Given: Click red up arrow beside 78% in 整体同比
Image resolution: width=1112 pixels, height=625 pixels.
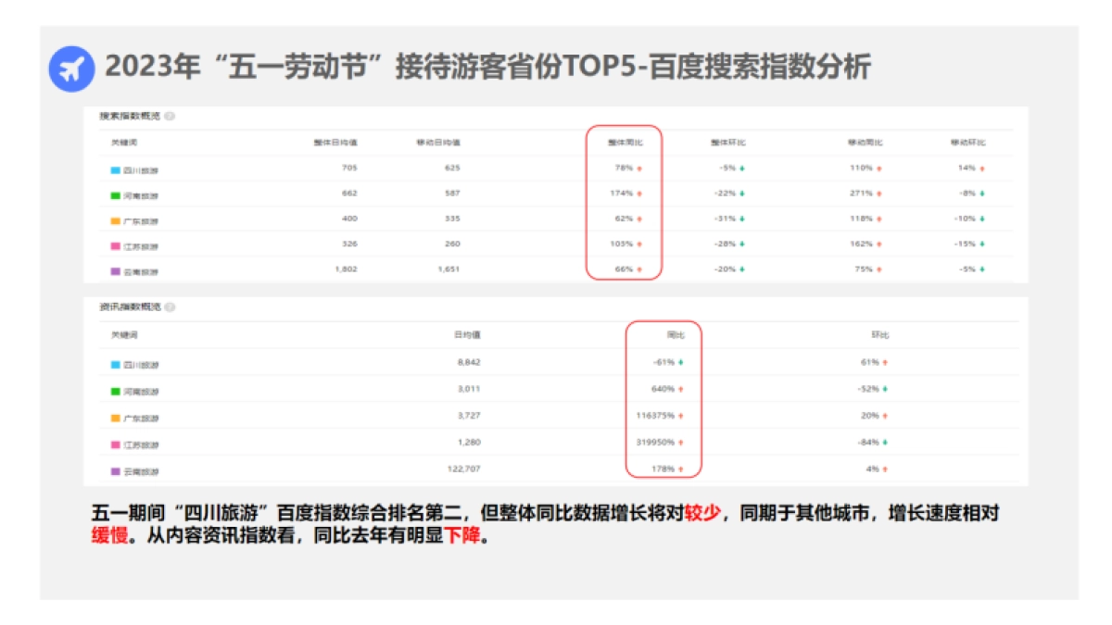Looking at the screenshot, I should point(639,169).
